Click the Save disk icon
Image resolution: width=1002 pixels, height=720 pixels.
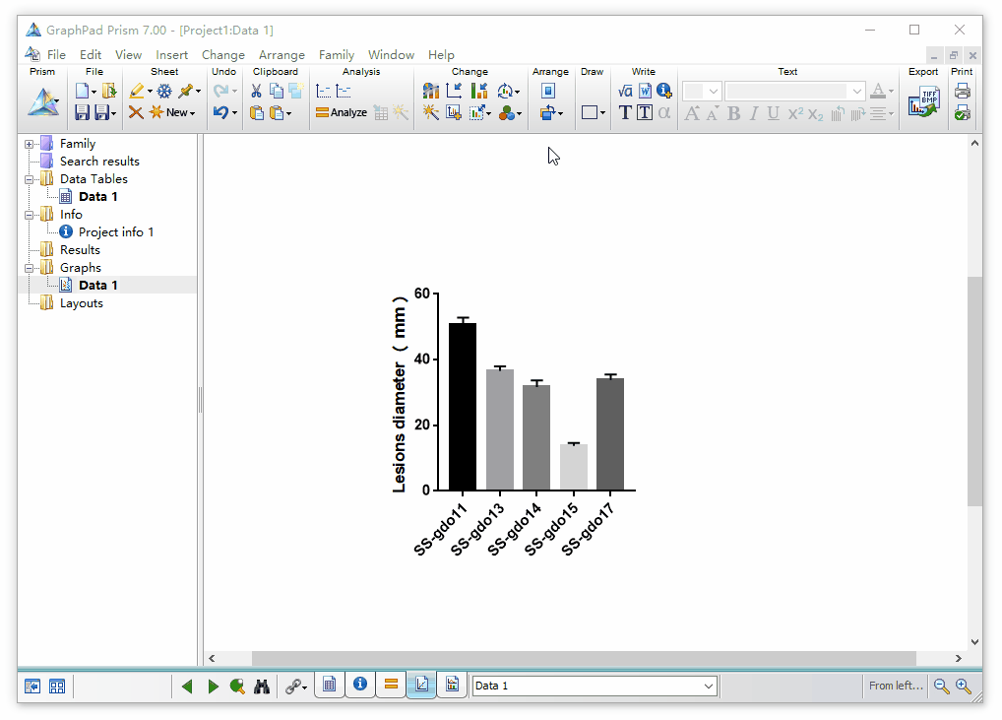[x=82, y=113]
